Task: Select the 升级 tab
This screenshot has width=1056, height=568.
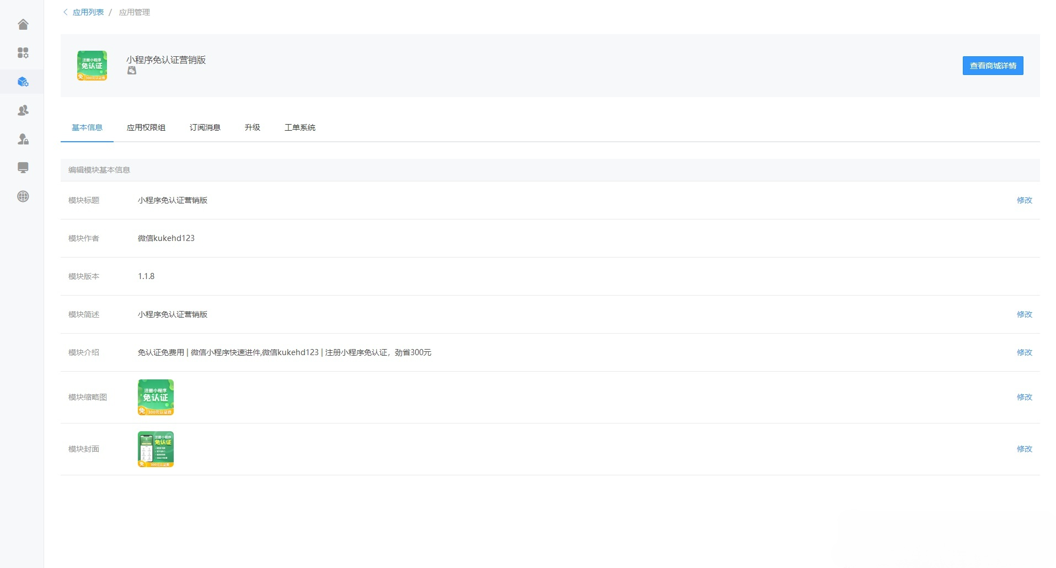Action: 252,127
